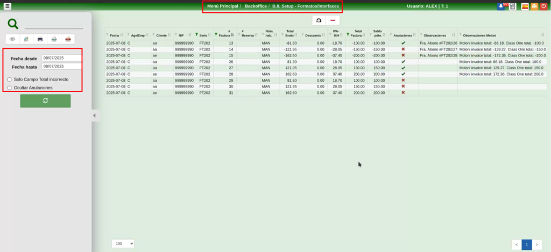Open the hamburger menu in top-left corner
This screenshot has height=252, width=551.
point(7,6)
